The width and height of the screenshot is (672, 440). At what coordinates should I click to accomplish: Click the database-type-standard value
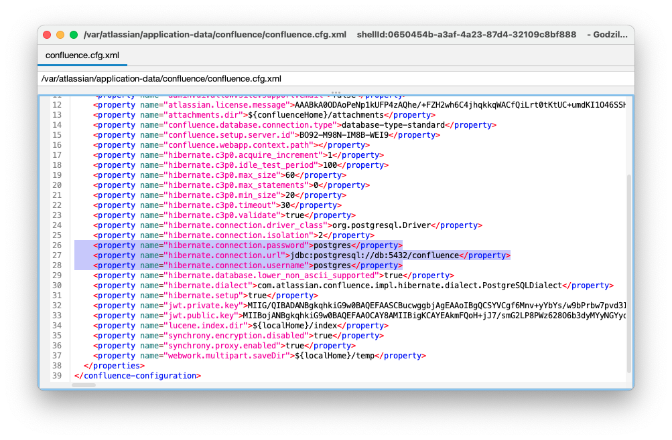(393, 125)
